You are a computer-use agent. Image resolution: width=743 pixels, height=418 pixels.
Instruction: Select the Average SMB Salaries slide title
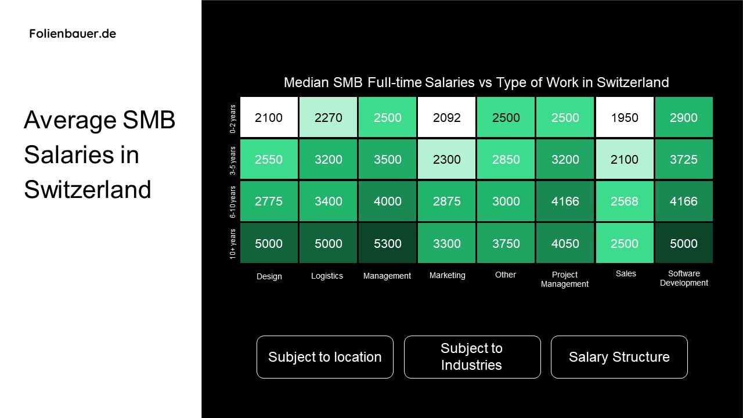pos(99,154)
